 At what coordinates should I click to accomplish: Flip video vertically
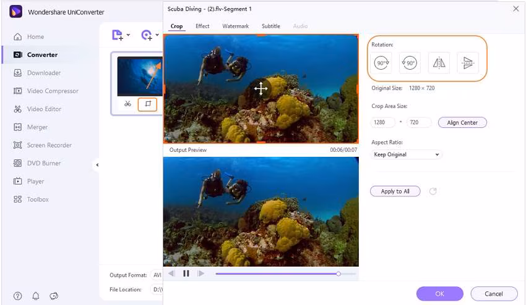pos(468,63)
